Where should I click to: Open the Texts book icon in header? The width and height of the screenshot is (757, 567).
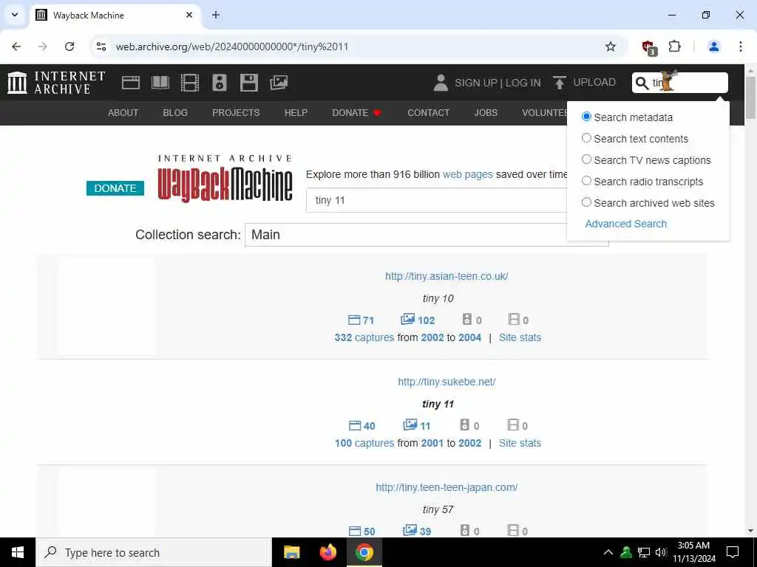click(x=160, y=83)
